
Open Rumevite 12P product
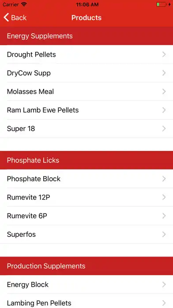tap(86, 197)
